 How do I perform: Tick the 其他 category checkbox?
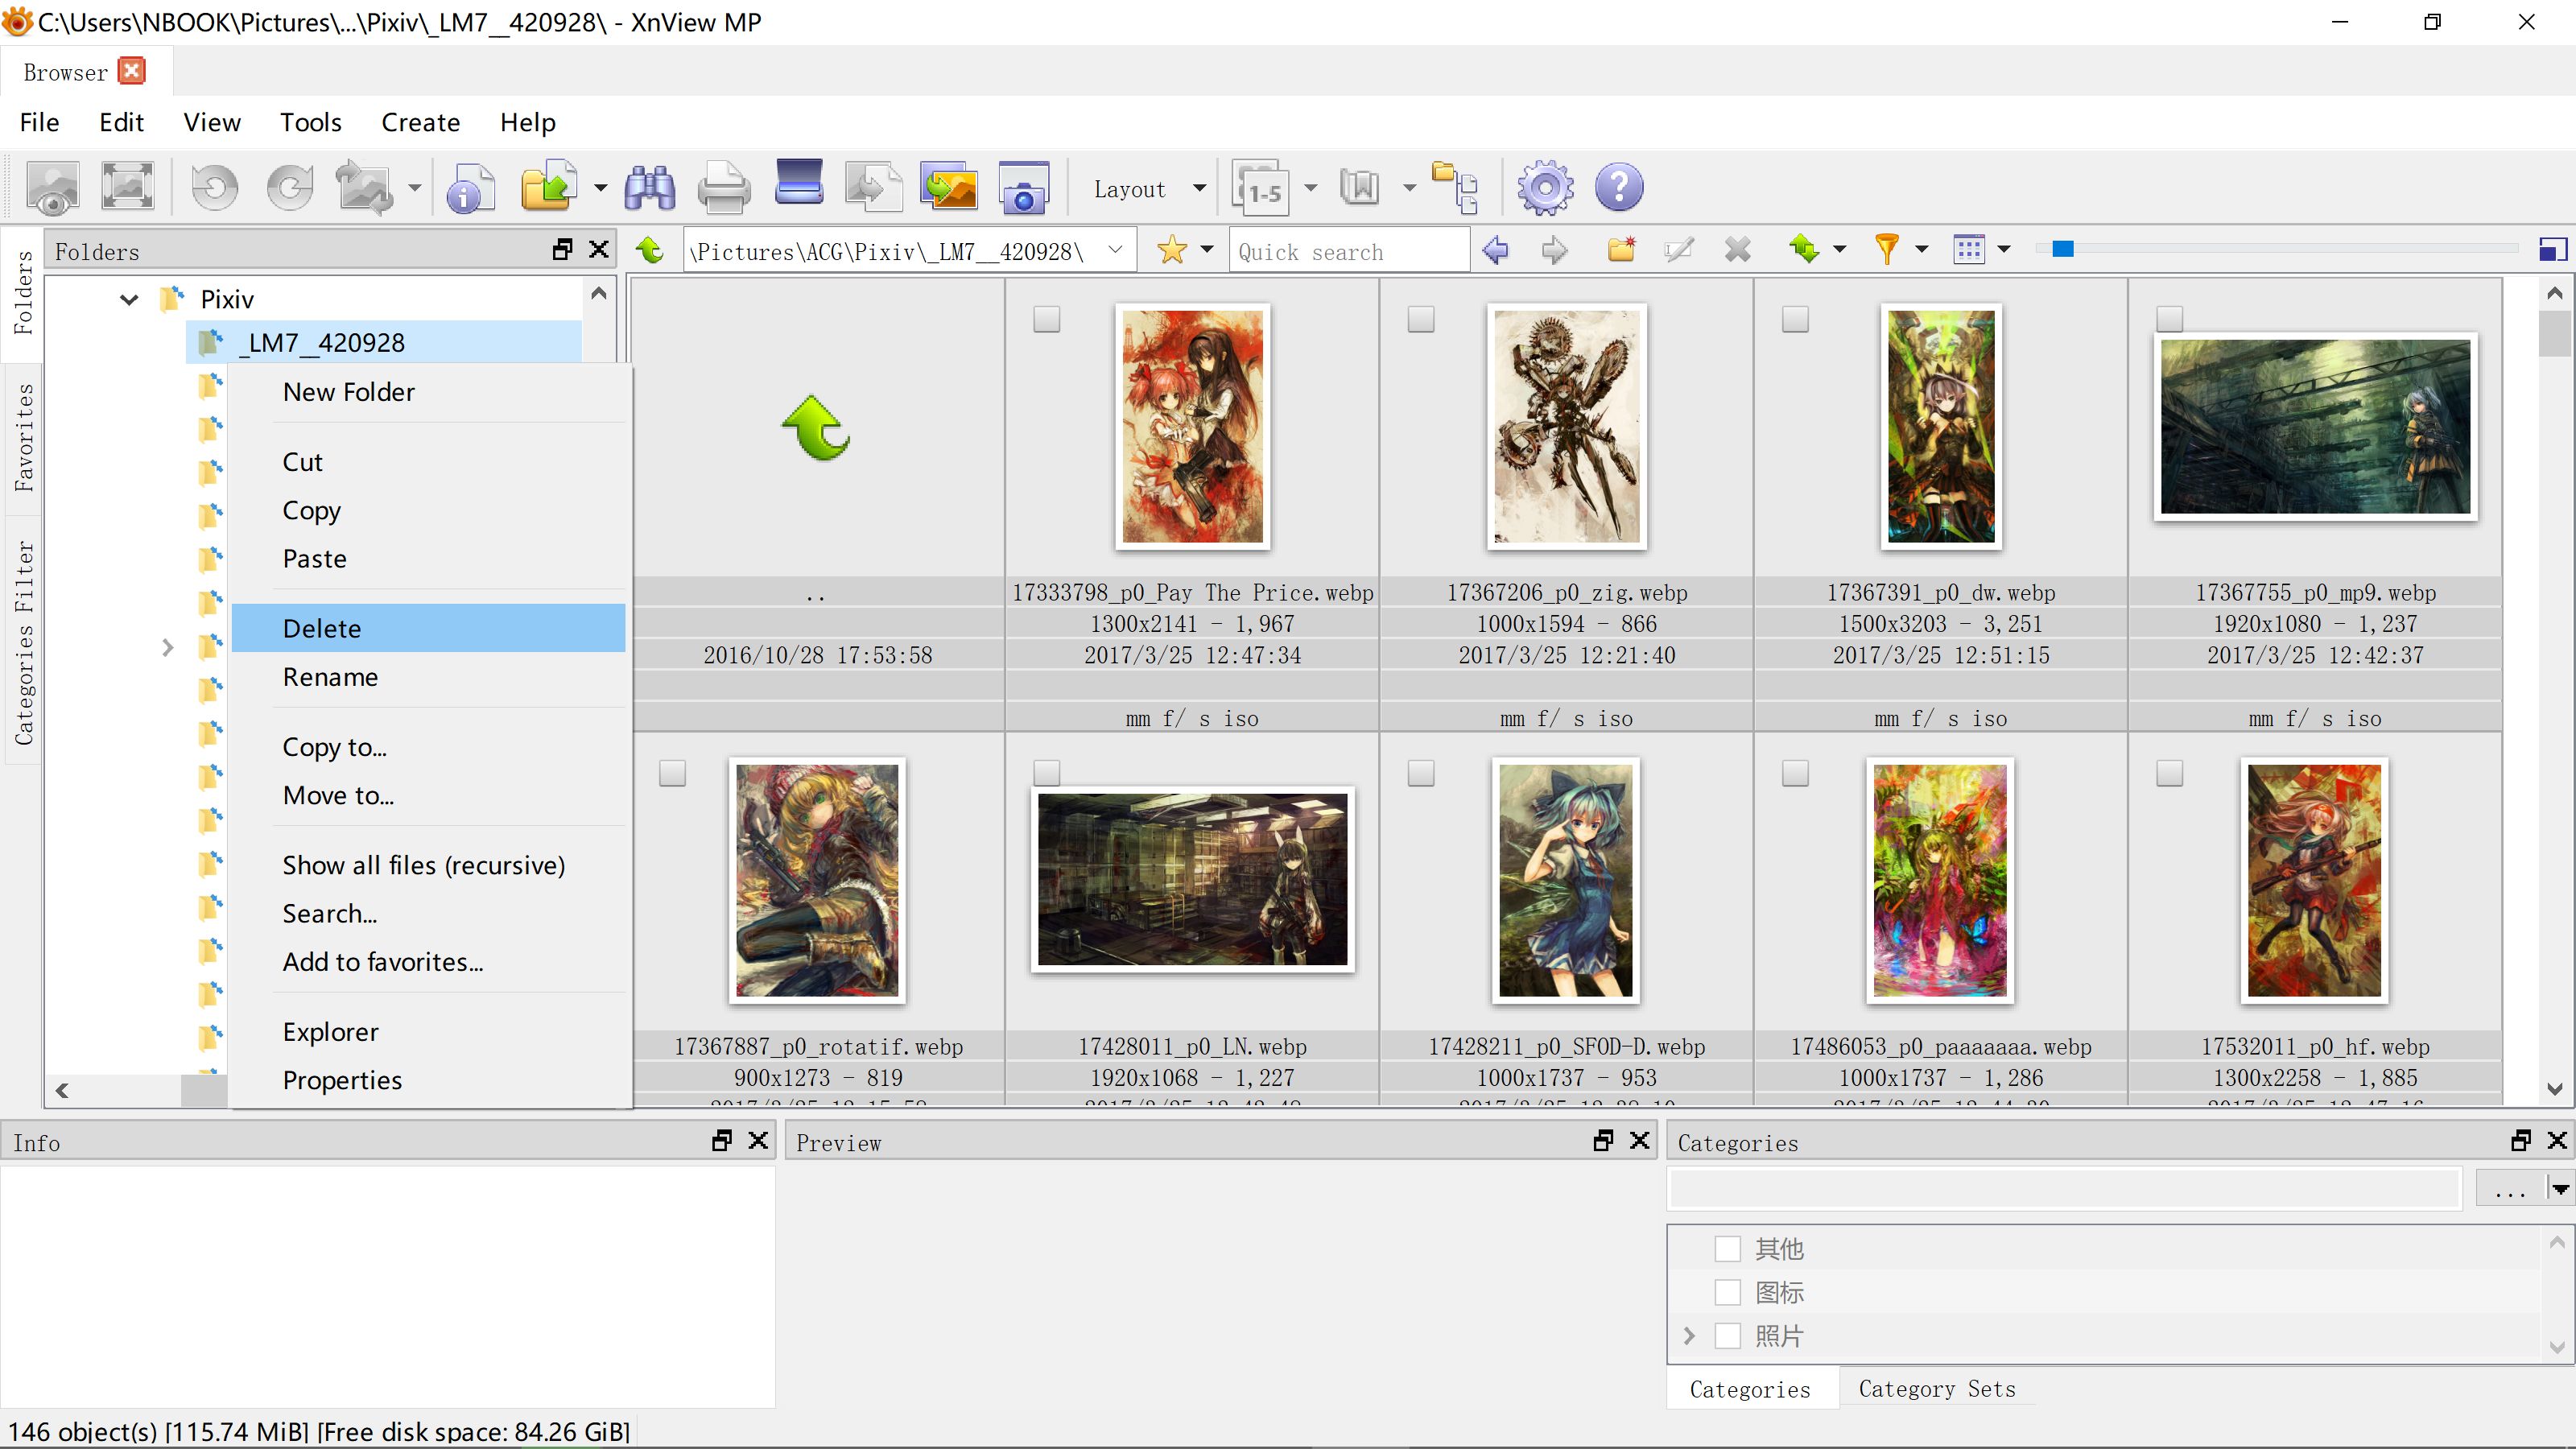[x=1727, y=1248]
